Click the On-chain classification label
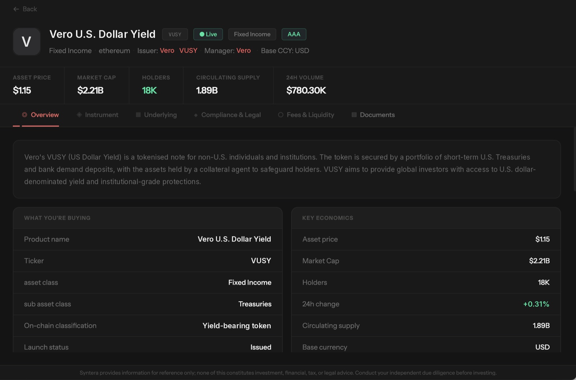 click(x=60, y=326)
